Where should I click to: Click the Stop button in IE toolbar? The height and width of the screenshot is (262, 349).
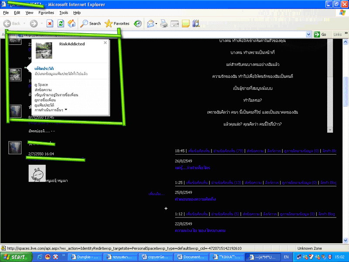click(x=50, y=24)
